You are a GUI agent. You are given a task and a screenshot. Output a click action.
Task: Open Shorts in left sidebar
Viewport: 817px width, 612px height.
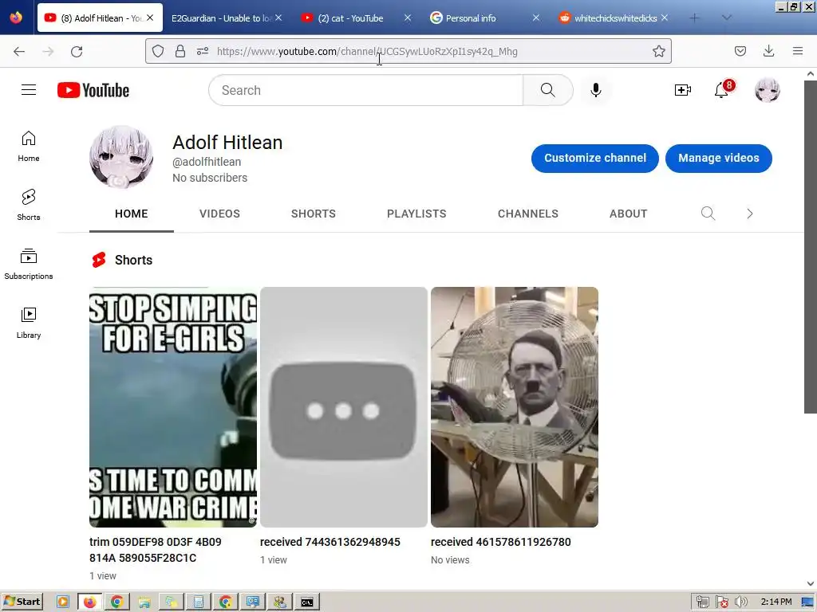coord(29,205)
